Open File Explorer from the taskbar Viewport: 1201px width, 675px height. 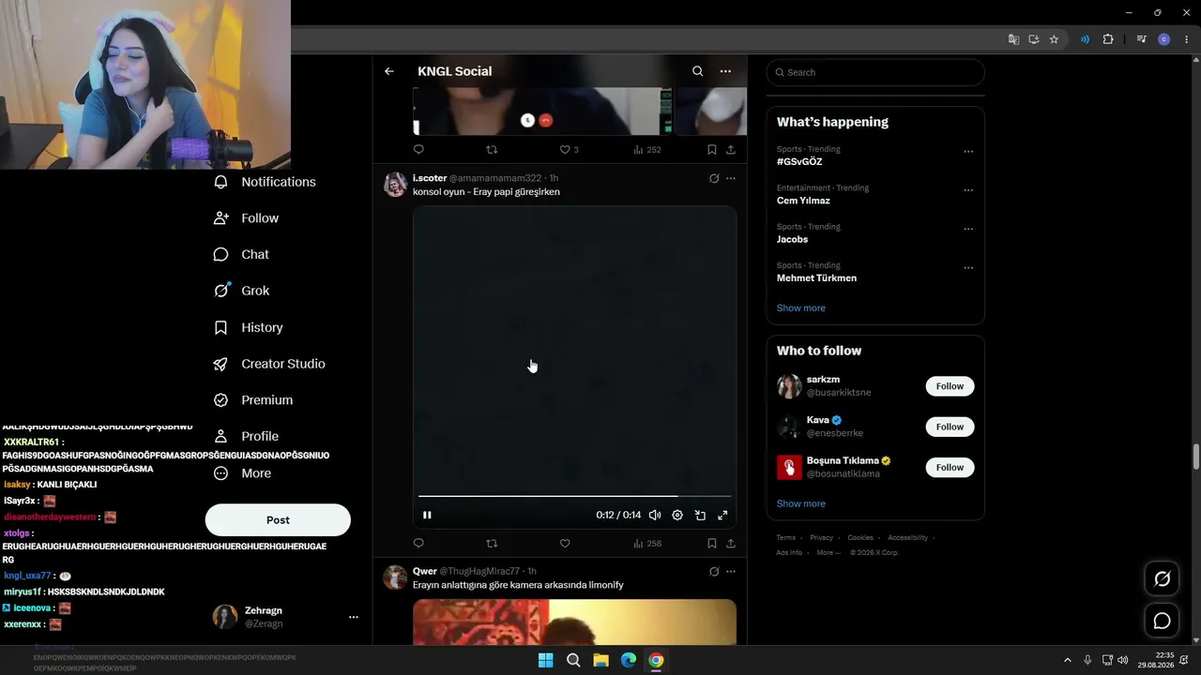coord(600,660)
